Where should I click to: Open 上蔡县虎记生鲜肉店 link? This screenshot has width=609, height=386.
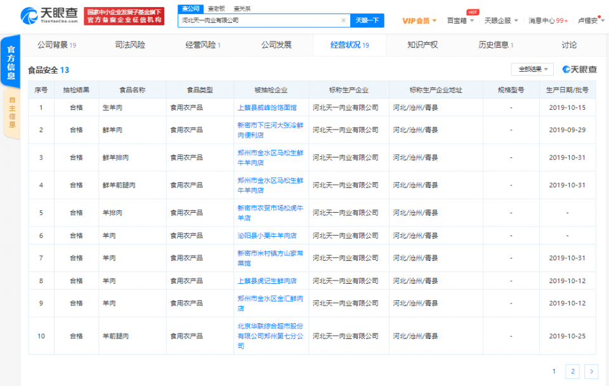tap(267, 281)
